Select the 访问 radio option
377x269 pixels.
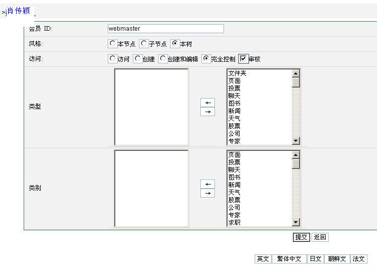coord(112,59)
